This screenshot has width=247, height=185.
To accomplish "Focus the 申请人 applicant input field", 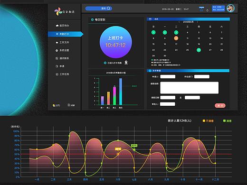I will pyautogui.click(x=168, y=77).
